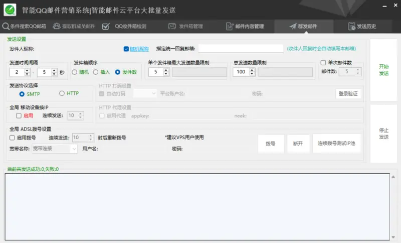Click the paper plane icon for 群发邮件
The width and height of the screenshot is (401, 243).
(293, 26)
